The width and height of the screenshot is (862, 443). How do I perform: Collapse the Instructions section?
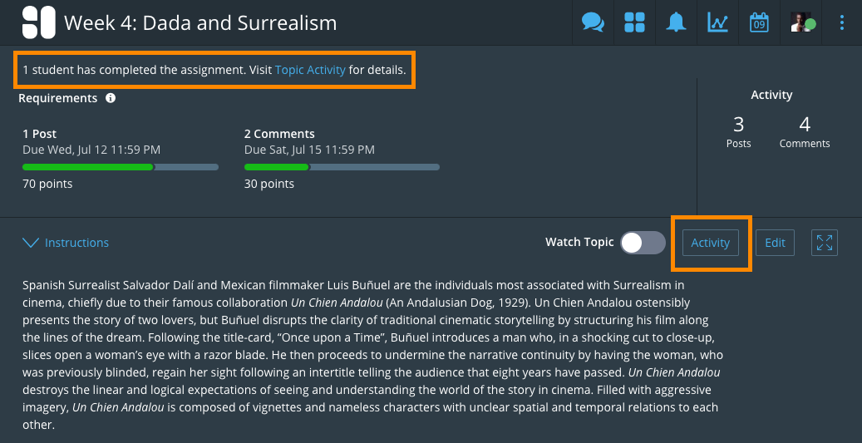click(x=66, y=243)
